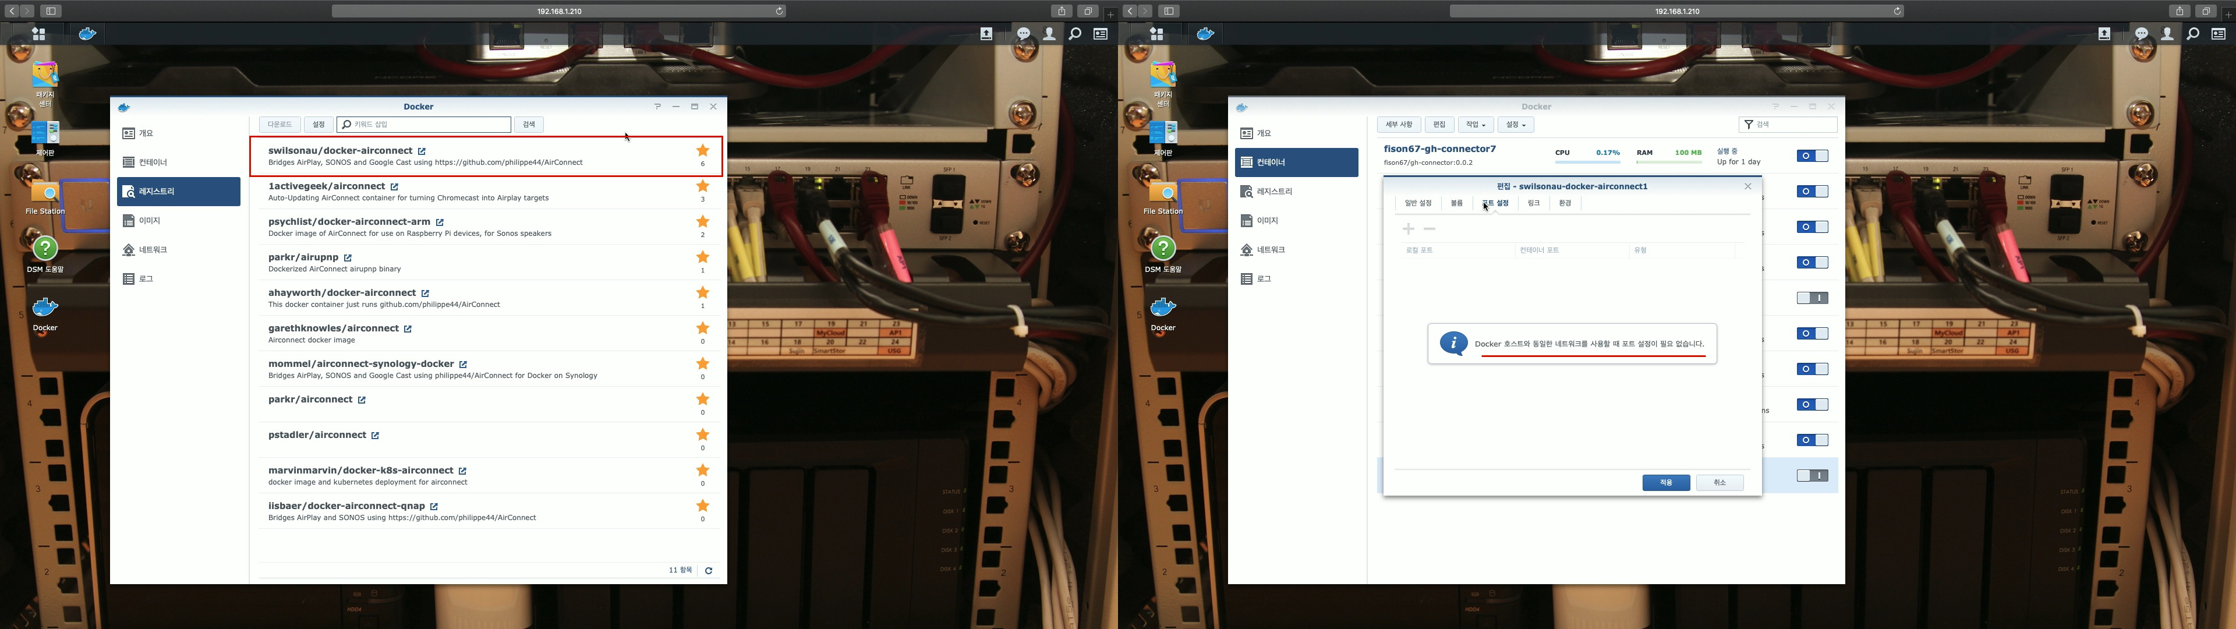2236x629 pixels.
Task: Refresh the registry list via reload icon
Action: click(x=708, y=571)
